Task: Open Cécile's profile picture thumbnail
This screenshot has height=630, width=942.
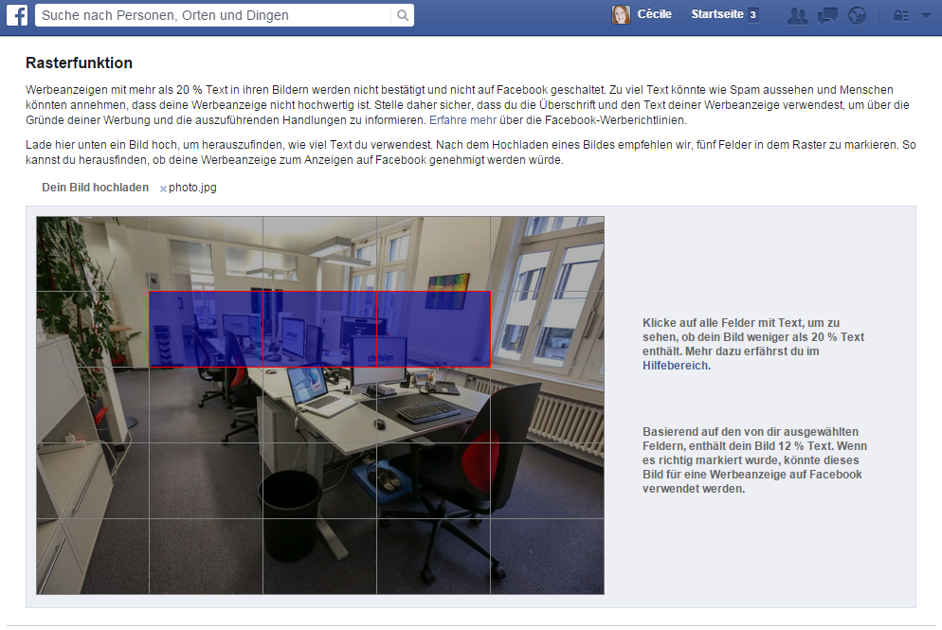Action: pos(621,14)
